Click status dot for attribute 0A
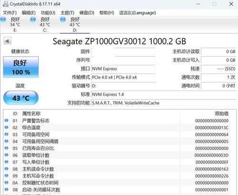 pos(7,183)
